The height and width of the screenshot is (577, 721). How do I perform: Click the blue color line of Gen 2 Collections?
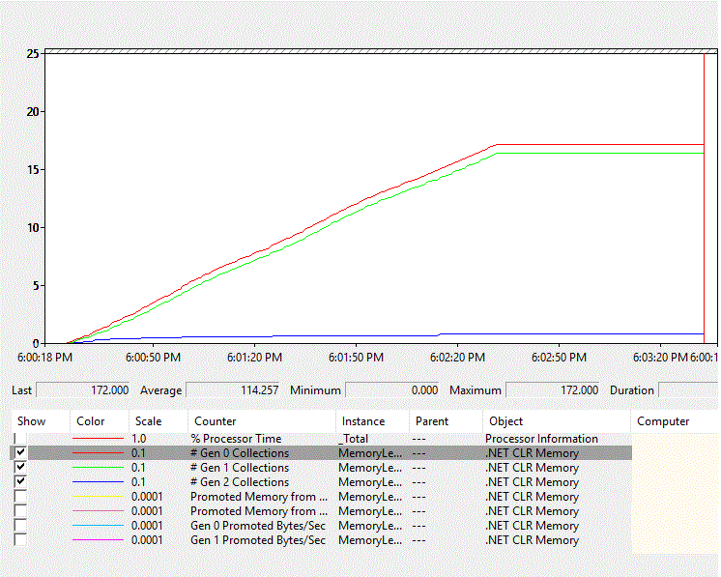click(98, 482)
